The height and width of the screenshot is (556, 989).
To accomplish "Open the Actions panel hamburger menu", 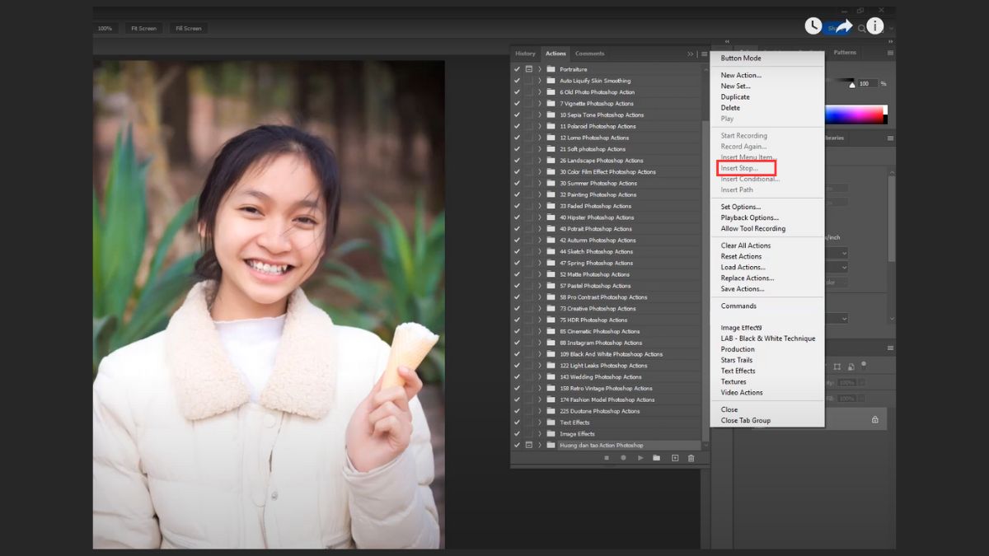I will pyautogui.click(x=704, y=54).
